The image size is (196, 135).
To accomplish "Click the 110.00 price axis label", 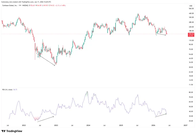I will click(x=191, y=41).
